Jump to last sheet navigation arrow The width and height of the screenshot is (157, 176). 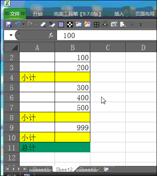pos(25,169)
